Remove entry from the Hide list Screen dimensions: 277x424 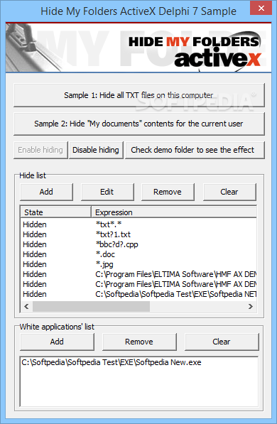point(168,192)
